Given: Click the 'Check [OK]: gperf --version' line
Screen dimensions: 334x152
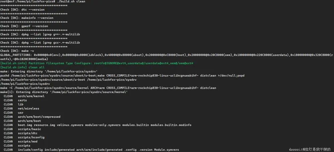Looking at the screenshot, I should click(x=24, y=26).
